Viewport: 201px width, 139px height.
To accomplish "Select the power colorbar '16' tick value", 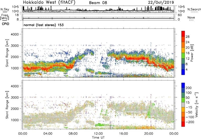I will coord(187,53).
